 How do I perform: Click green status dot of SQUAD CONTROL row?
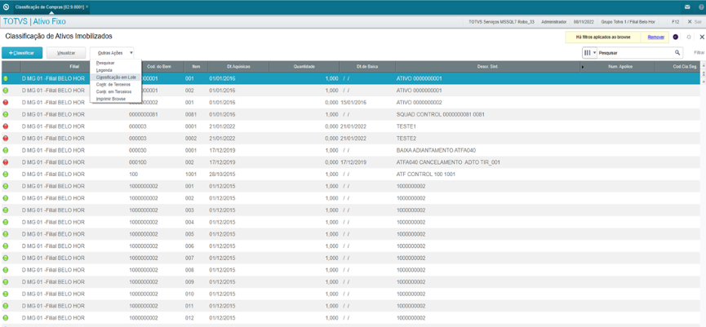(x=6, y=114)
